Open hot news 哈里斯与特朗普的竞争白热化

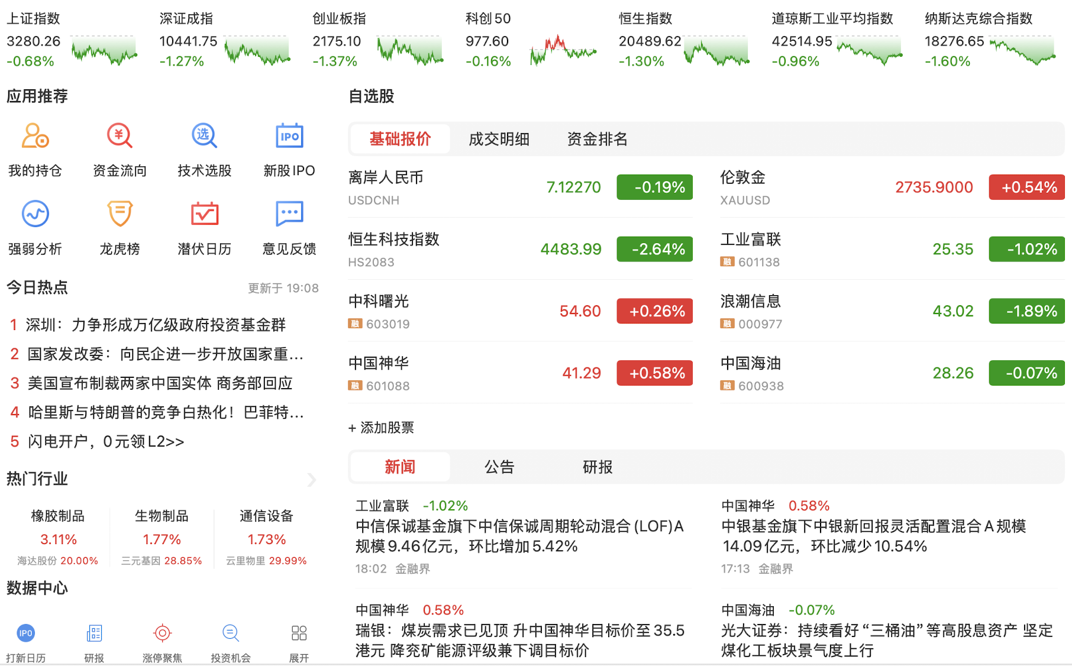point(165,412)
